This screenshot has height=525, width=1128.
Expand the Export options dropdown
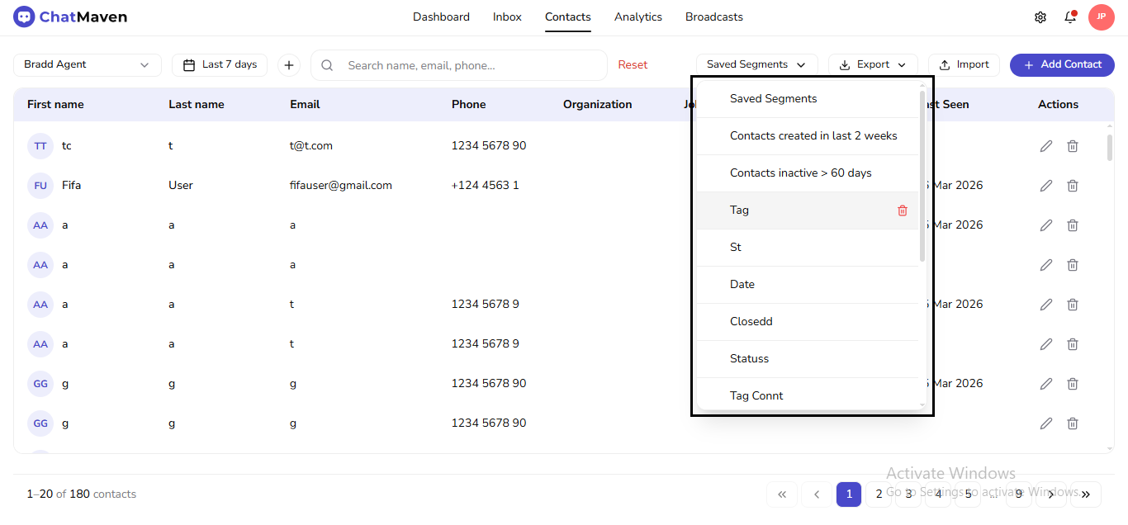pyautogui.click(x=903, y=64)
